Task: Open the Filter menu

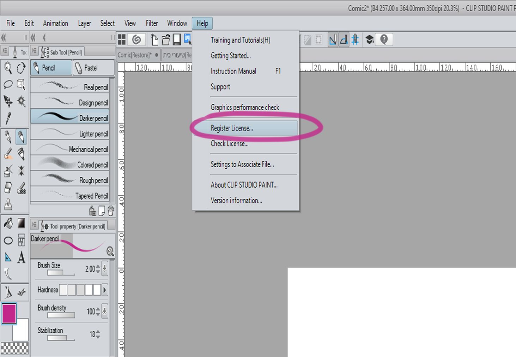Action: (152, 23)
